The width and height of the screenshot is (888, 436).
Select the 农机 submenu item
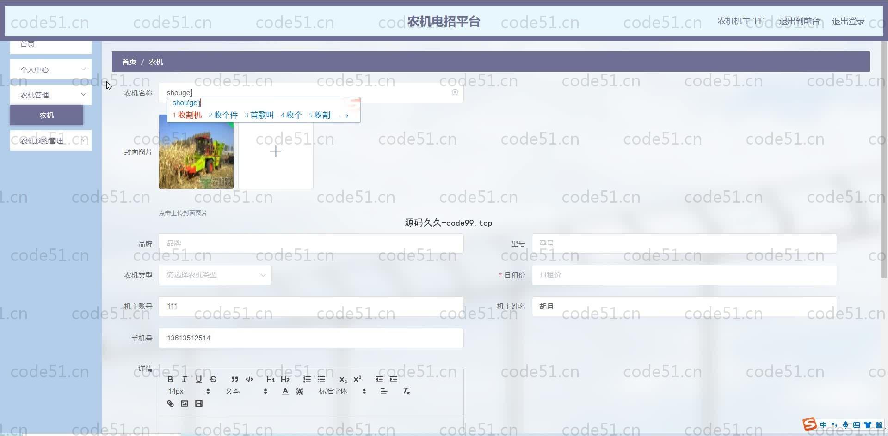click(x=47, y=115)
